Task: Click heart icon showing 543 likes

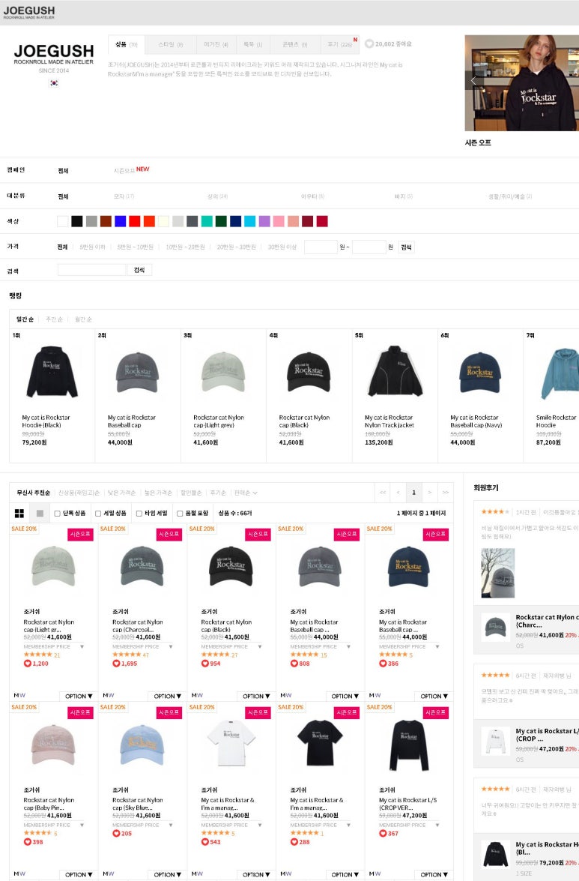Action: (204, 842)
